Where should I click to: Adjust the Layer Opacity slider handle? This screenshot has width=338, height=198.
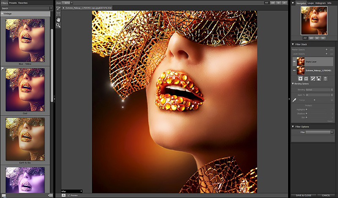tap(326, 54)
